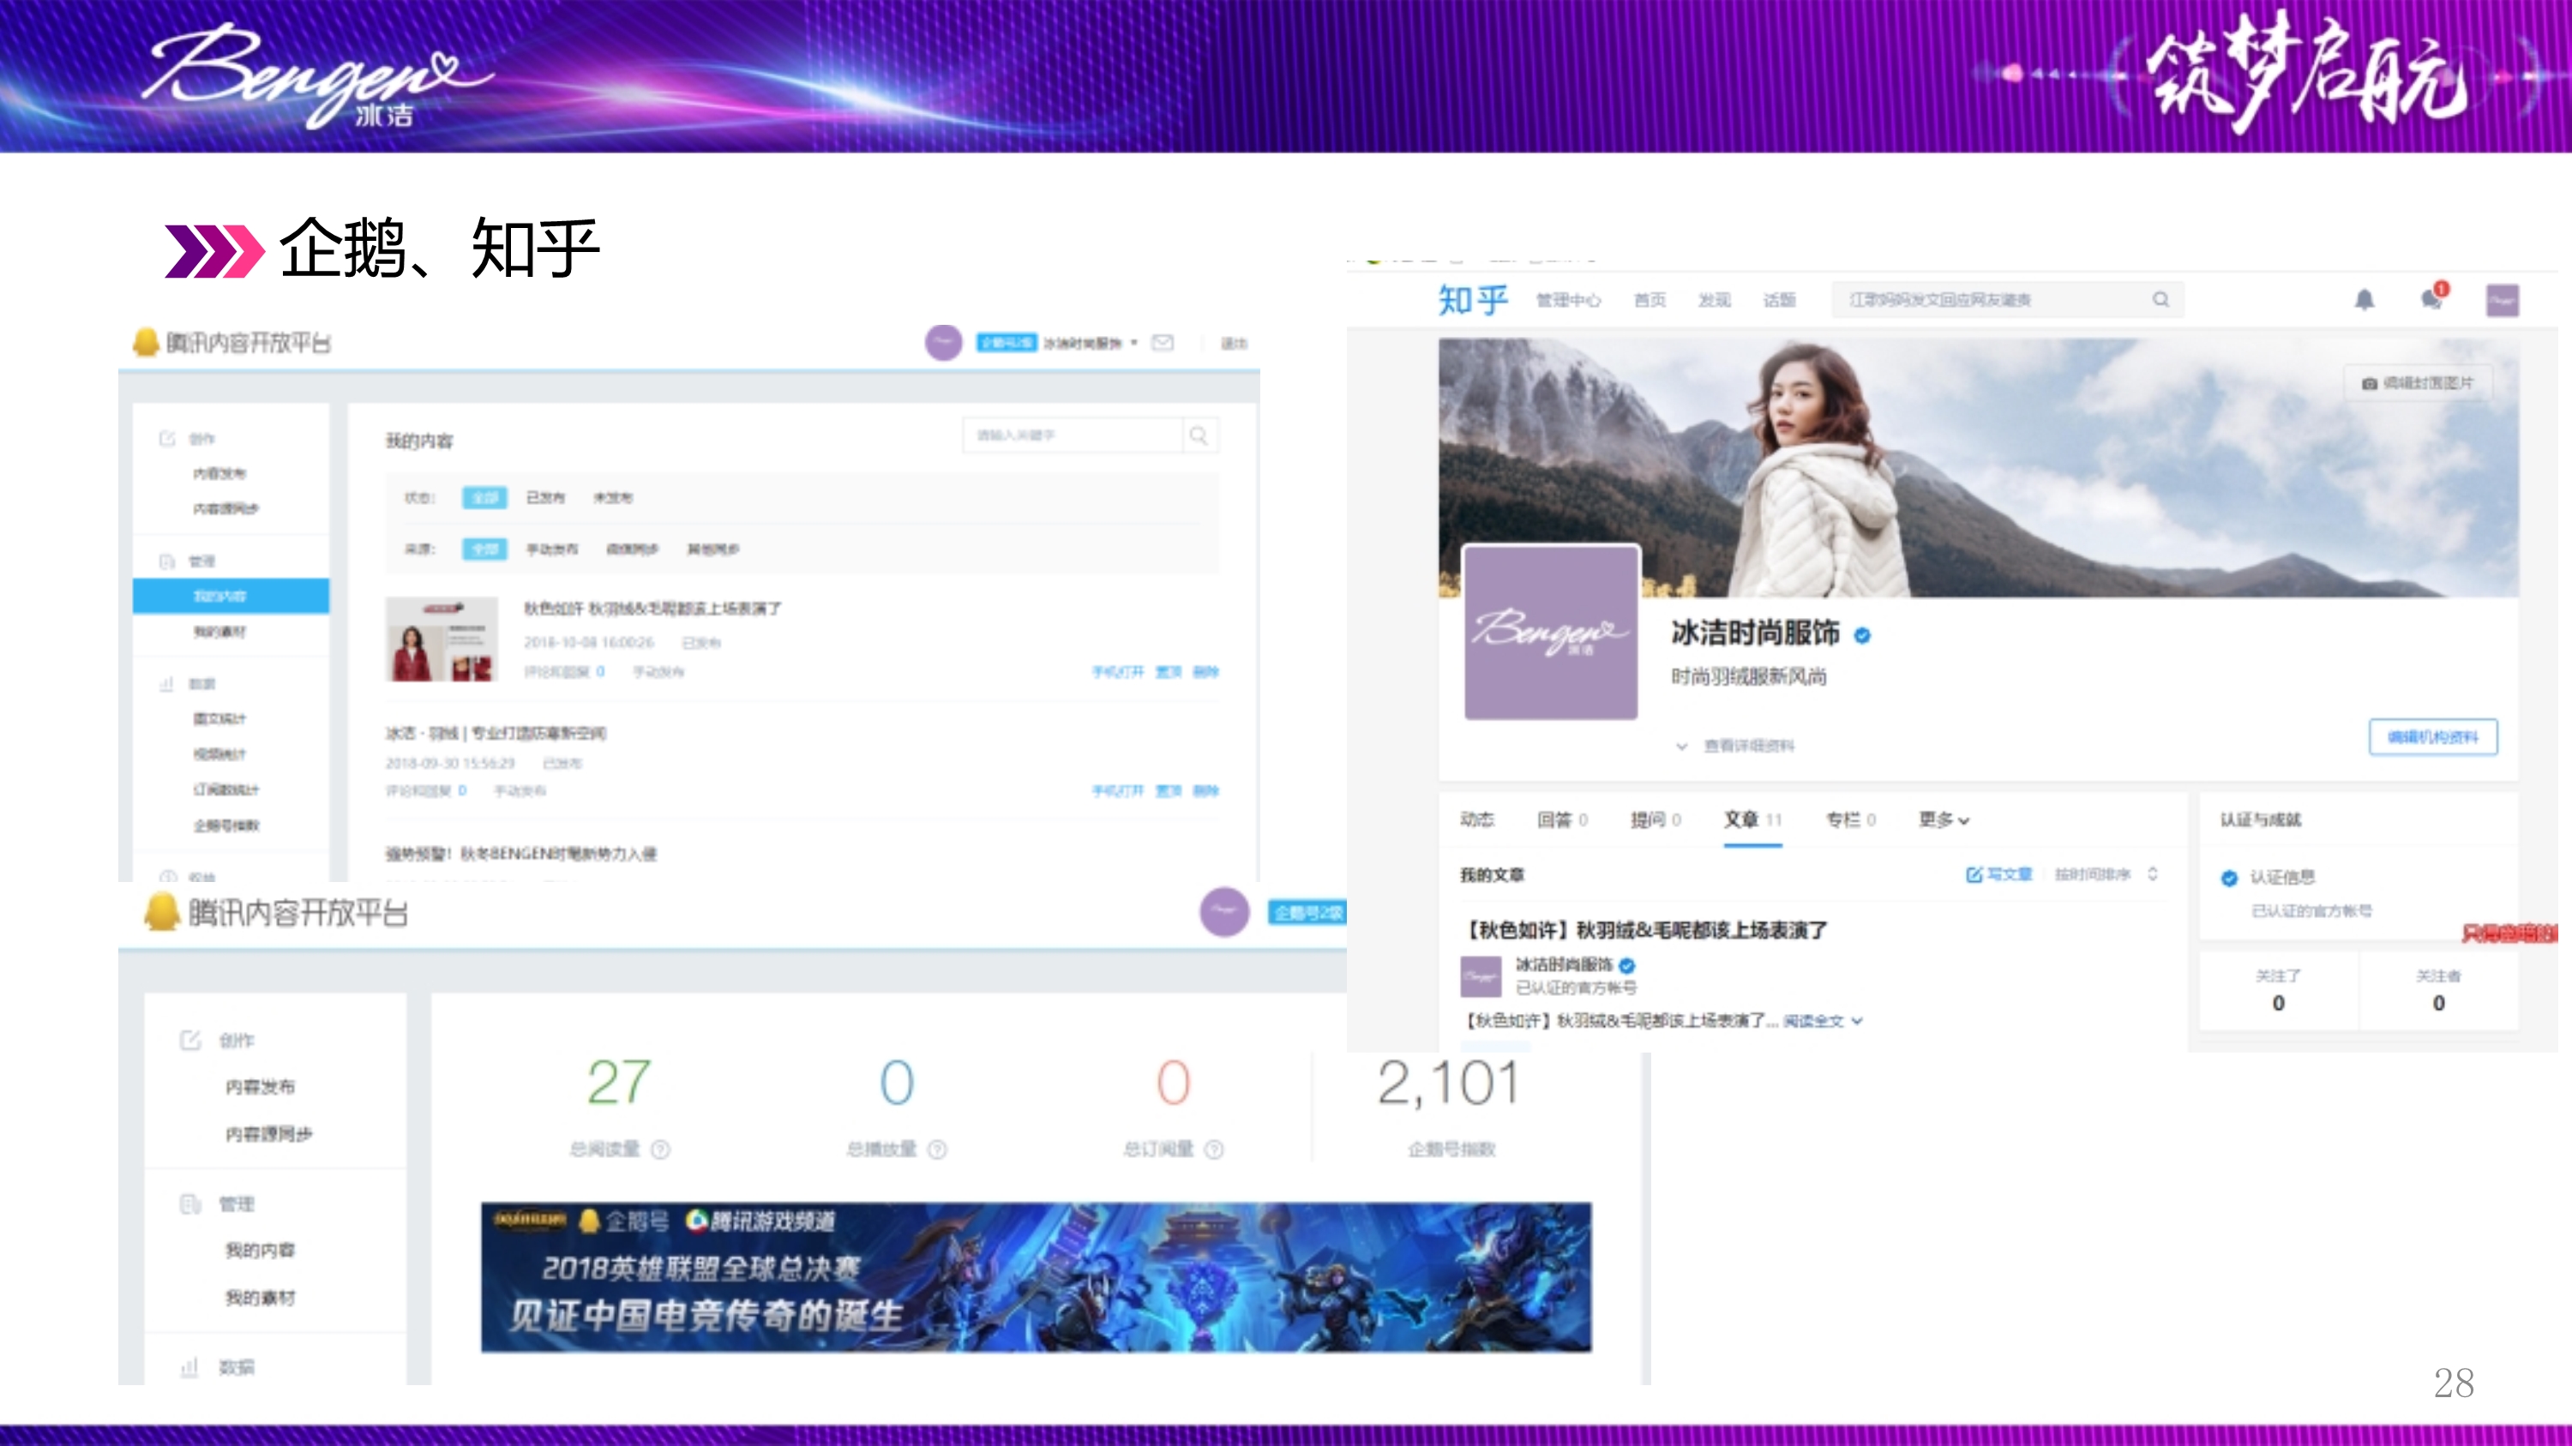Open Zhihu notifications bell
This screenshot has width=2572, height=1446.
2364,299
